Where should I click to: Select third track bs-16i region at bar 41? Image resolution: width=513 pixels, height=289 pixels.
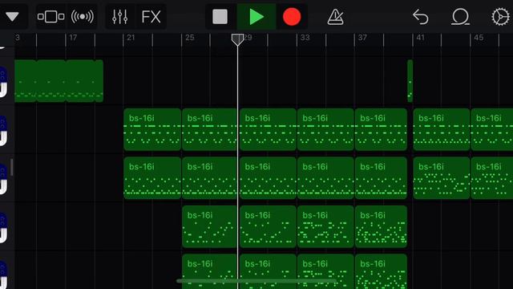click(442, 178)
